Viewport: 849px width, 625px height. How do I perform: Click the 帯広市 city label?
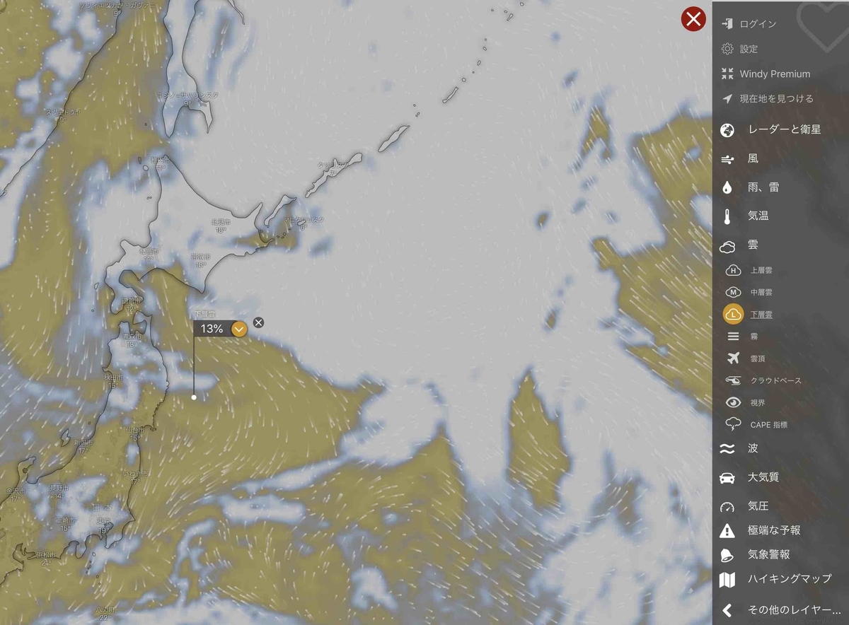[x=200, y=257]
